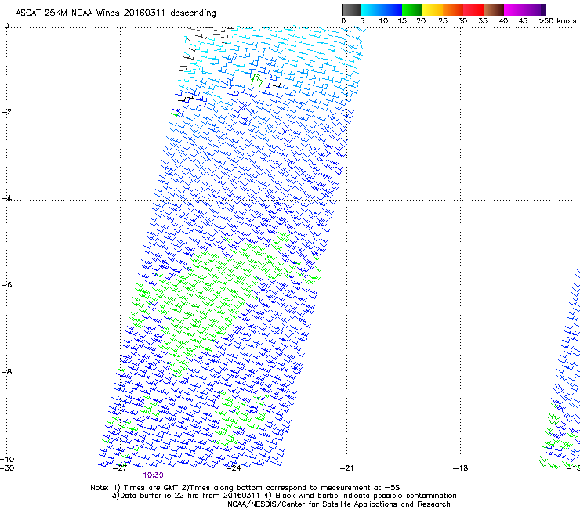Select the cyan-blue 5-15 knots color band
The width and height of the screenshot is (580, 509).
click(382, 9)
